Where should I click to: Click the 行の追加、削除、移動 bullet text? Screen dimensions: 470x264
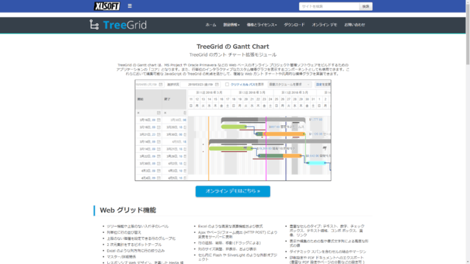(x=229, y=243)
